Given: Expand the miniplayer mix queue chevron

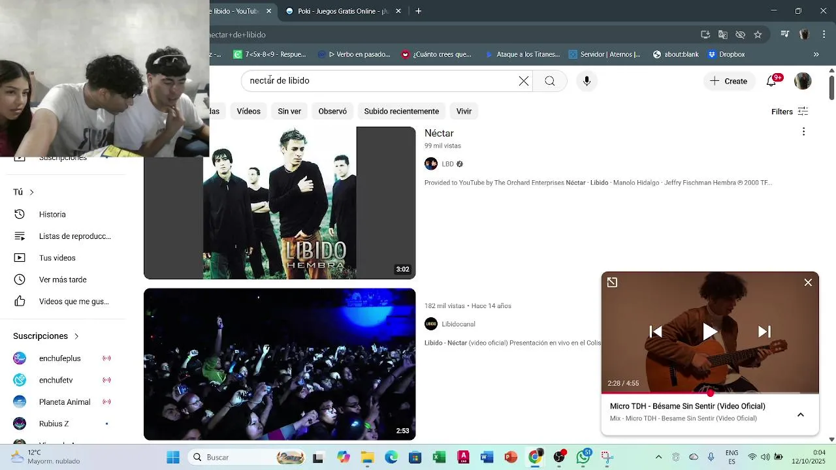Looking at the screenshot, I should click(x=800, y=415).
